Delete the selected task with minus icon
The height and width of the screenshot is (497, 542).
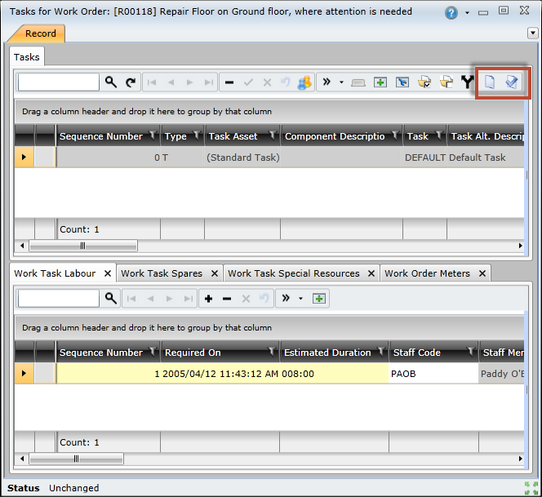[229, 82]
